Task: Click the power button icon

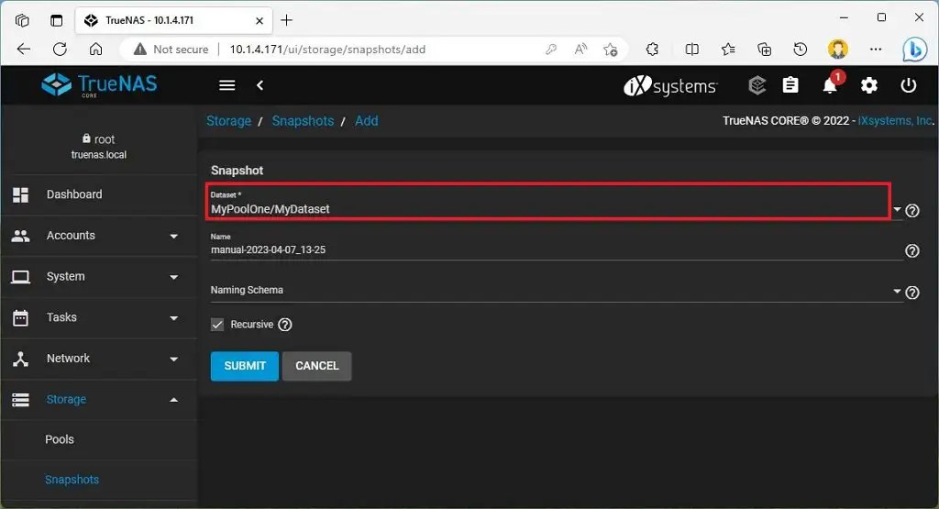Action: coord(909,85)
